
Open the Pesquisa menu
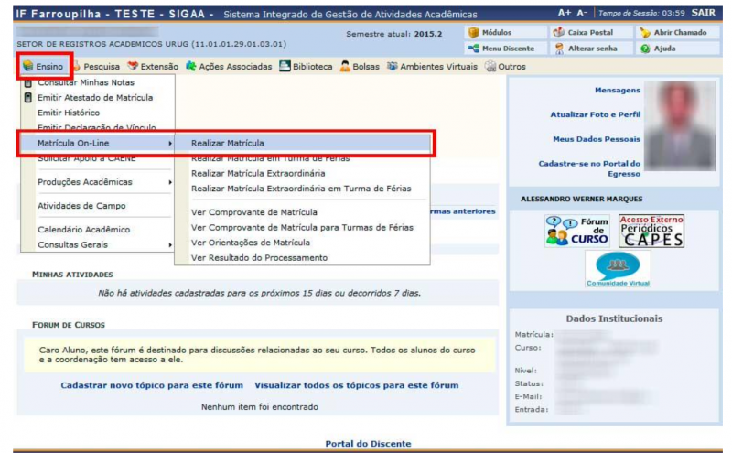click(98, 67)
